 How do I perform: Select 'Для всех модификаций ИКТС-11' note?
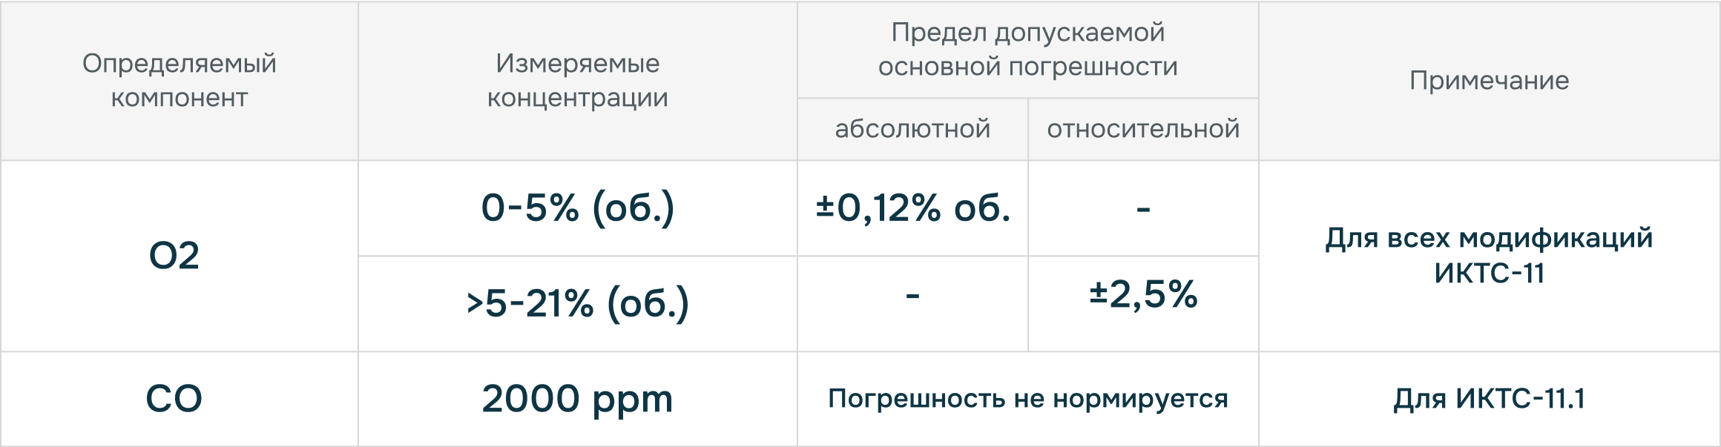(1490, 256)
